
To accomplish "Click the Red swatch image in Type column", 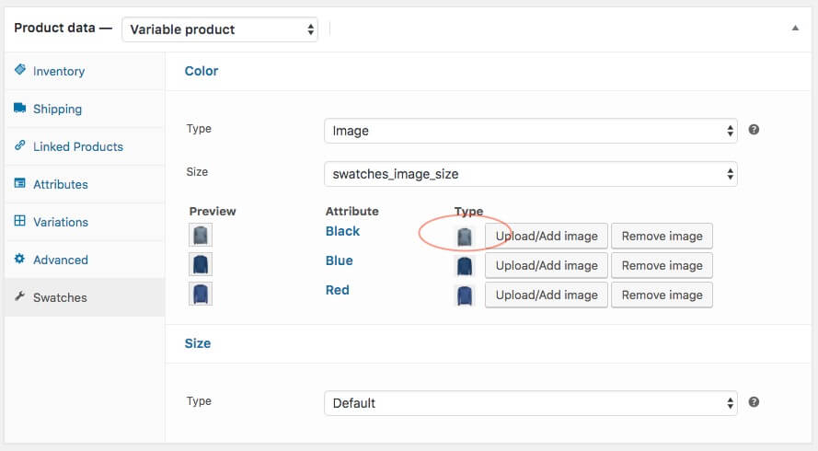I will pyautogui.click(x=465, y=295).
